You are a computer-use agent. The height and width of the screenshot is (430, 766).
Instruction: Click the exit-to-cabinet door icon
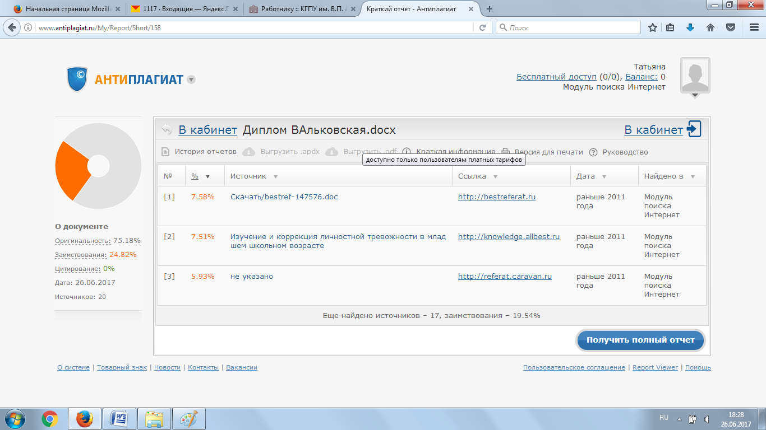[694, 129]
